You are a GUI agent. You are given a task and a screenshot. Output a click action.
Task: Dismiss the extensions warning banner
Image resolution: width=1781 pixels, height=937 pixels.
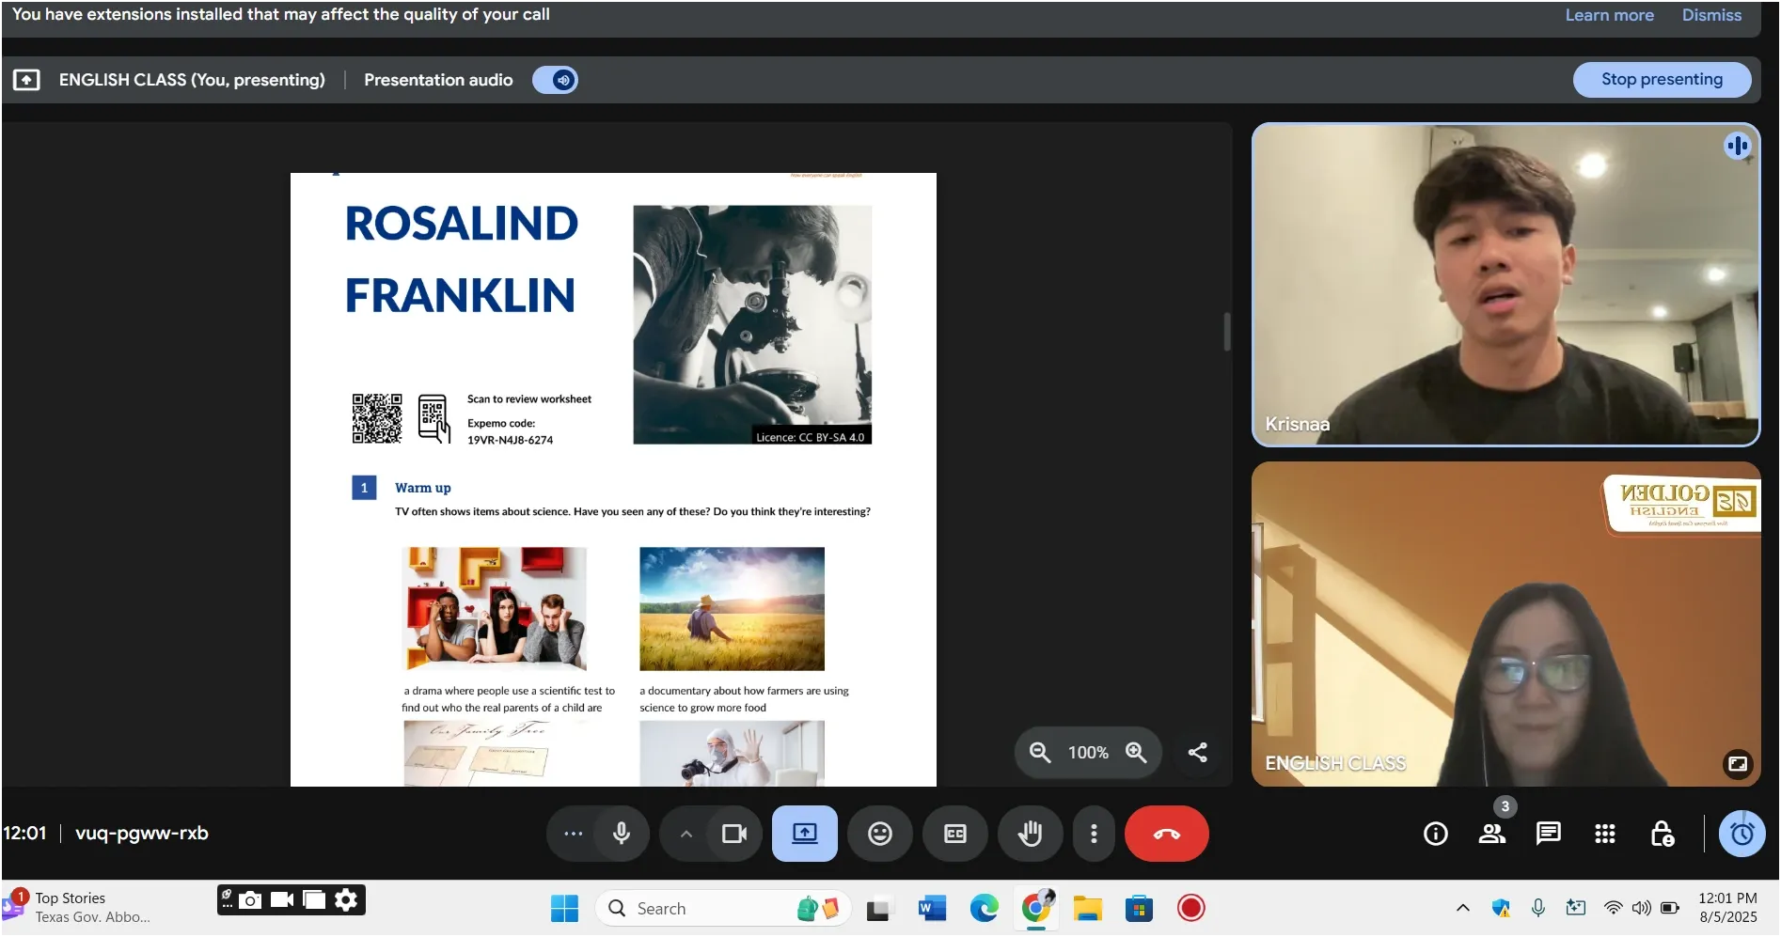(1710, 15)
